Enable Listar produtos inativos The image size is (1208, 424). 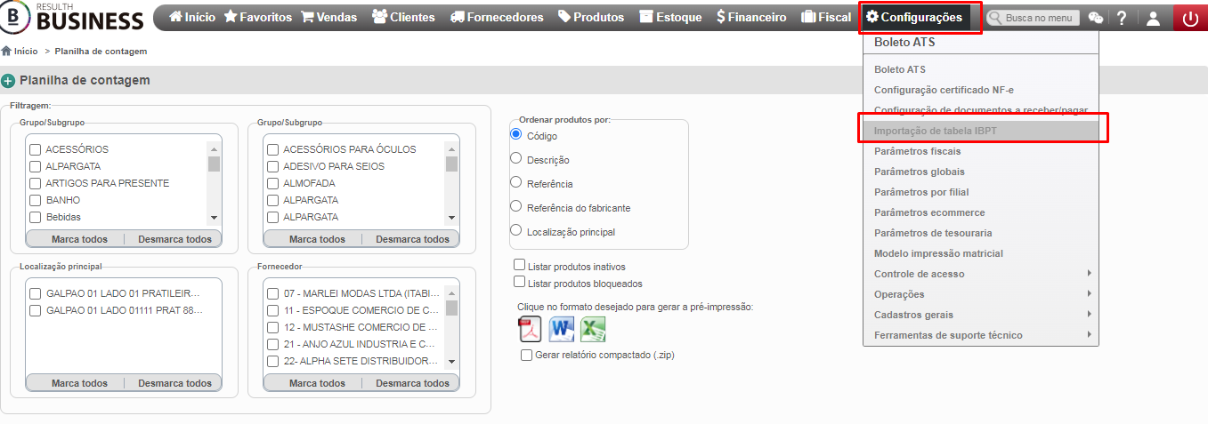[520, 266]
